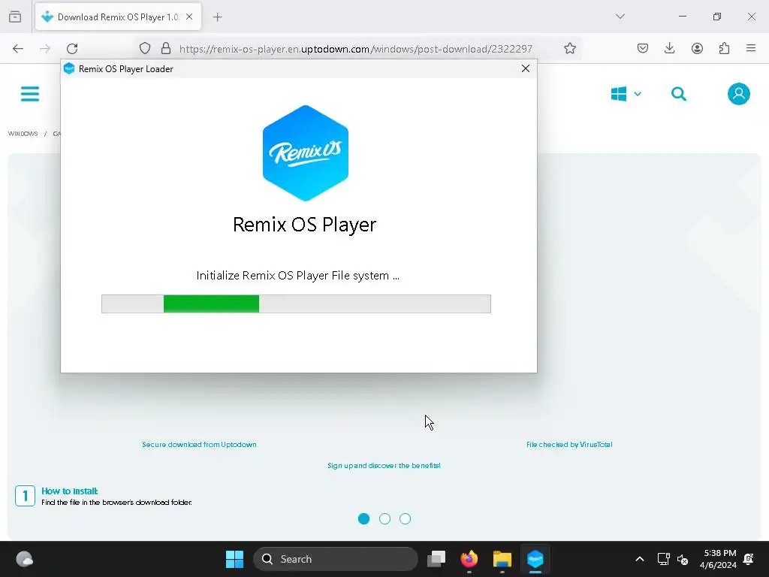
Task: Click the WINDOWS breadcrumb link
Action: pos(23,134)
